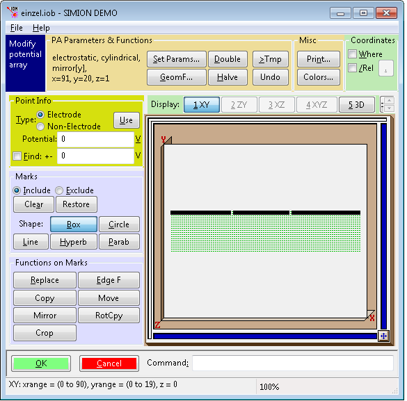The height and width of the screenshot is (401, 407).
Task: Click the up arrow of display stepper
Action: click(x=389, y=100)
